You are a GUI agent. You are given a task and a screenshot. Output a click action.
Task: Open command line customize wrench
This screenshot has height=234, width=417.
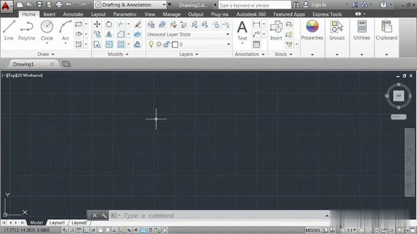[x=104, y=216]
